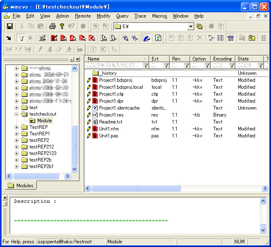Expand the testREP212 folder node

[16, 147]
